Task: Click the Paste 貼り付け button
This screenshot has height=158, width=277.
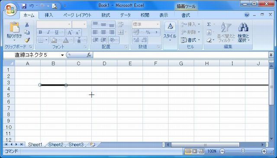Action: 14,32
